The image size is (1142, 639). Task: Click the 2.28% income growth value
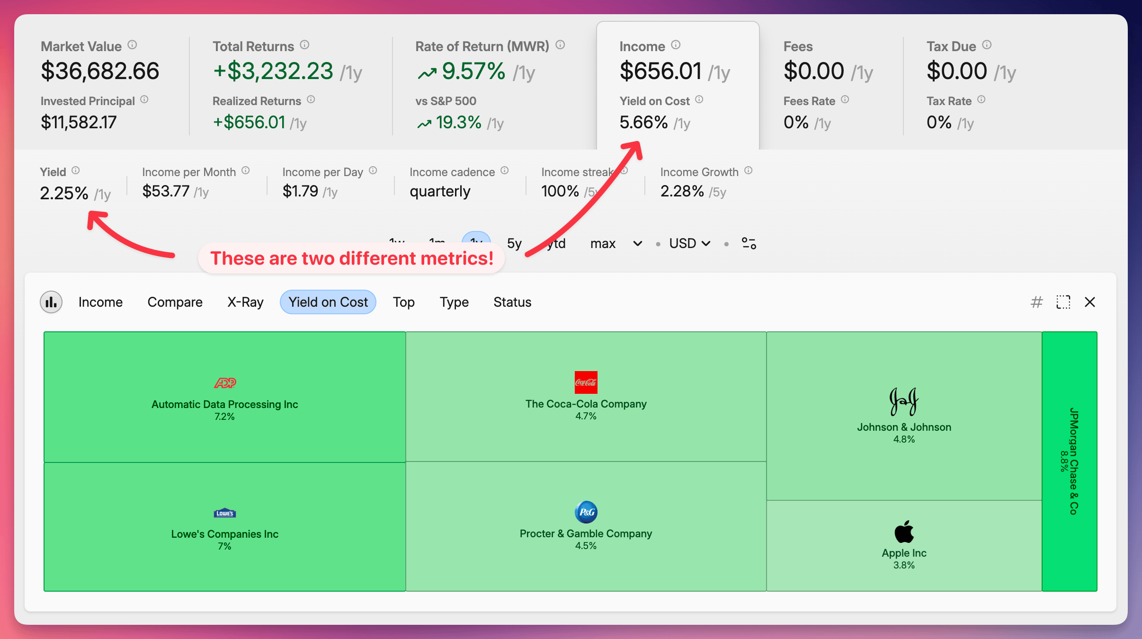pyautogui.click(x=682, y=191)
